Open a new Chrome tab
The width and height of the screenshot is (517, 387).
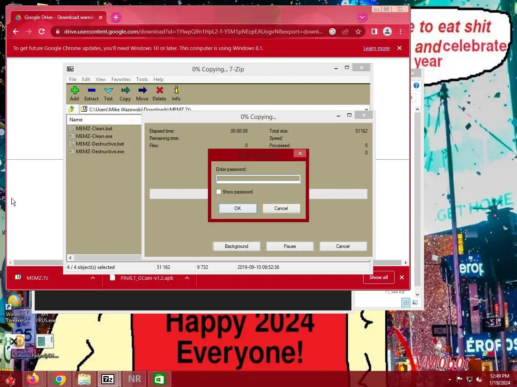[116, 17]
